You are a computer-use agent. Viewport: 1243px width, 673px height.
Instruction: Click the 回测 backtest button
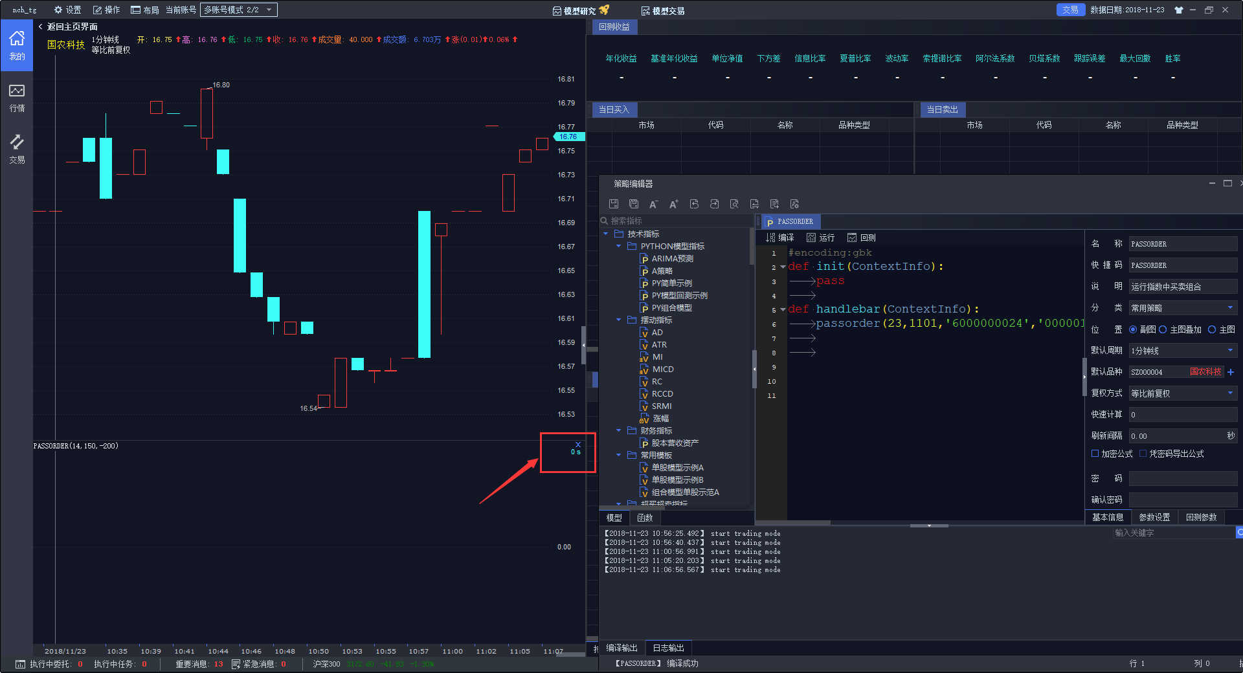[x=862, y=237]
